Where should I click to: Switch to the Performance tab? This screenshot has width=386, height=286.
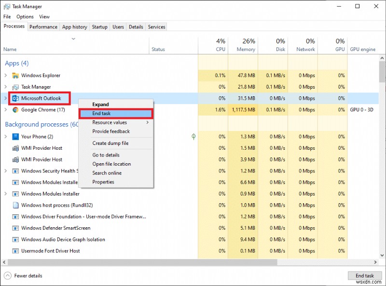43,27
